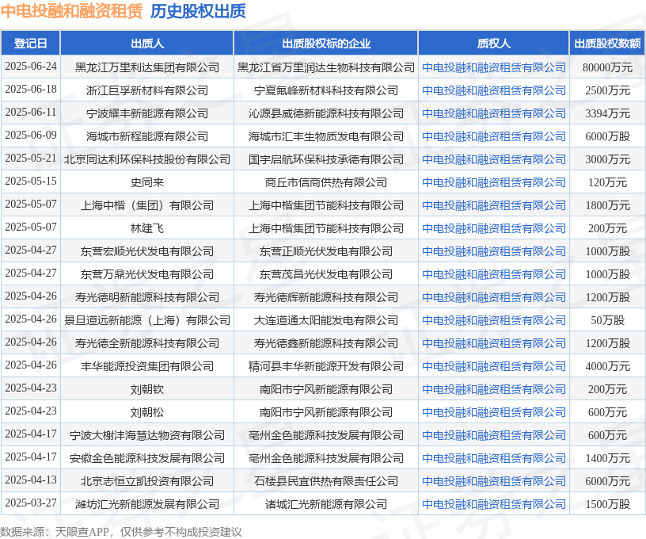Select company 东营茂昌光伏发电有限公司
The width and height of the screenshot is (646, 539).
[x=326, y=274]
